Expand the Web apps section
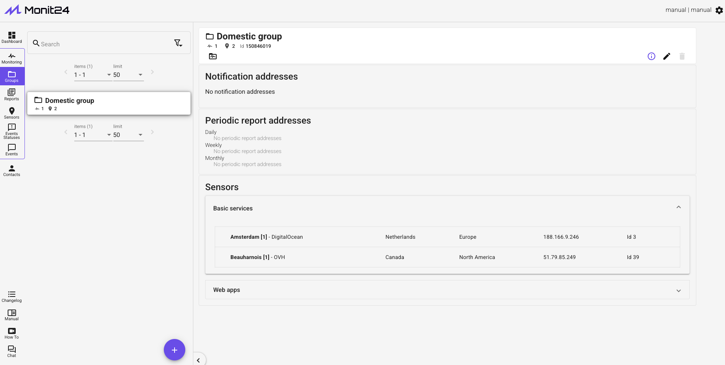 tap(678, 290)
